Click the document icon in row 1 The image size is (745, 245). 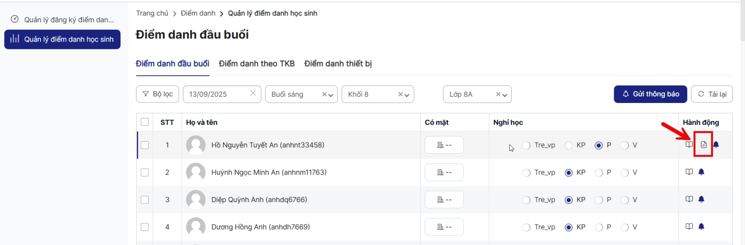coord(704,145)
